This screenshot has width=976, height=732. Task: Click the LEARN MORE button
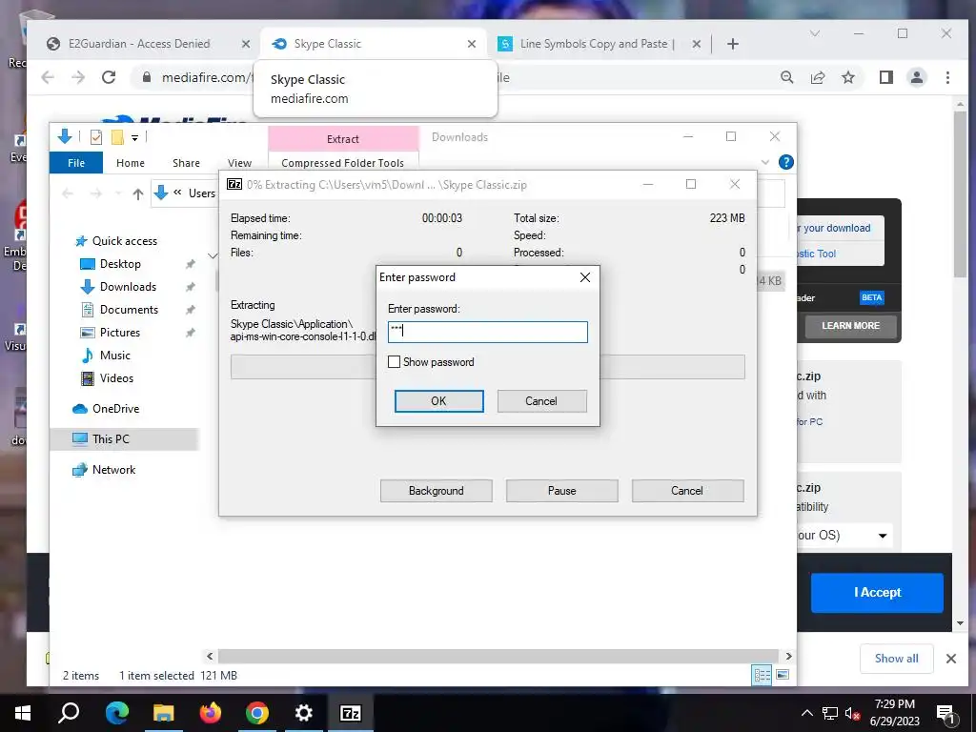click(850, 326)
